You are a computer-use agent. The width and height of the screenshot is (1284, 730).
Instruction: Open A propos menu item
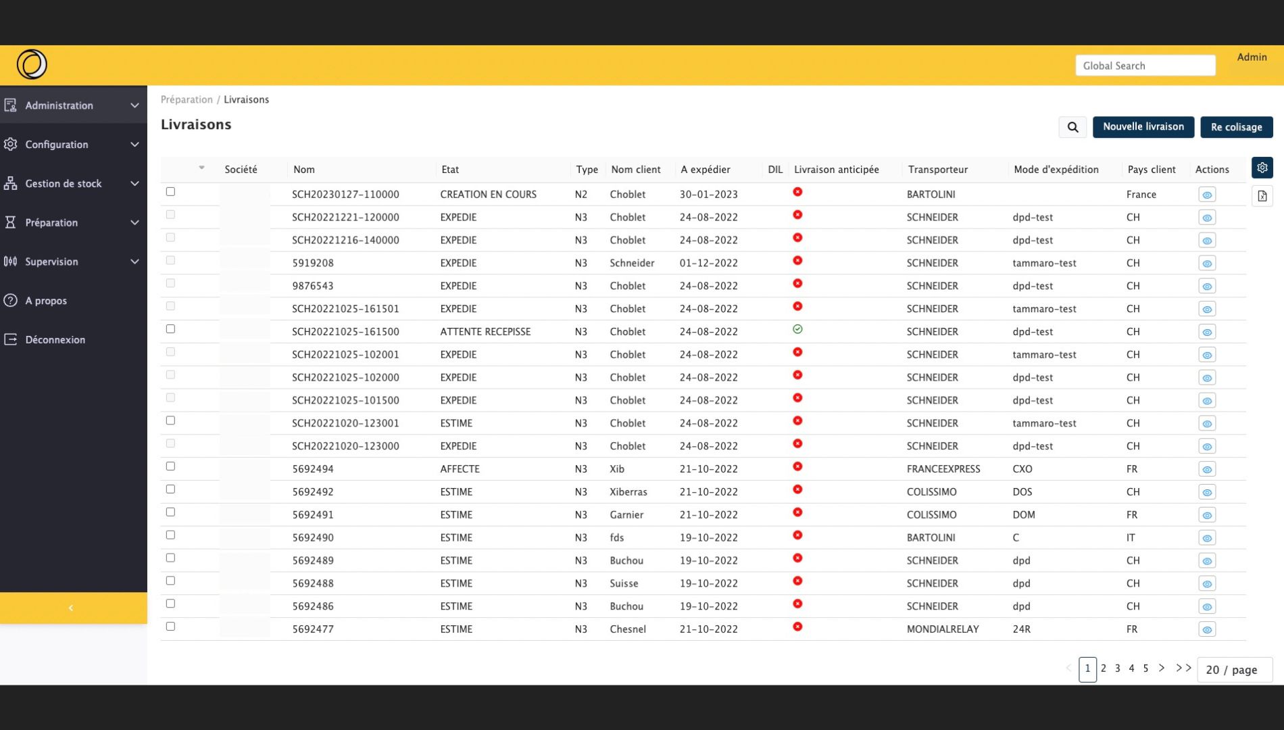(46, 301)
